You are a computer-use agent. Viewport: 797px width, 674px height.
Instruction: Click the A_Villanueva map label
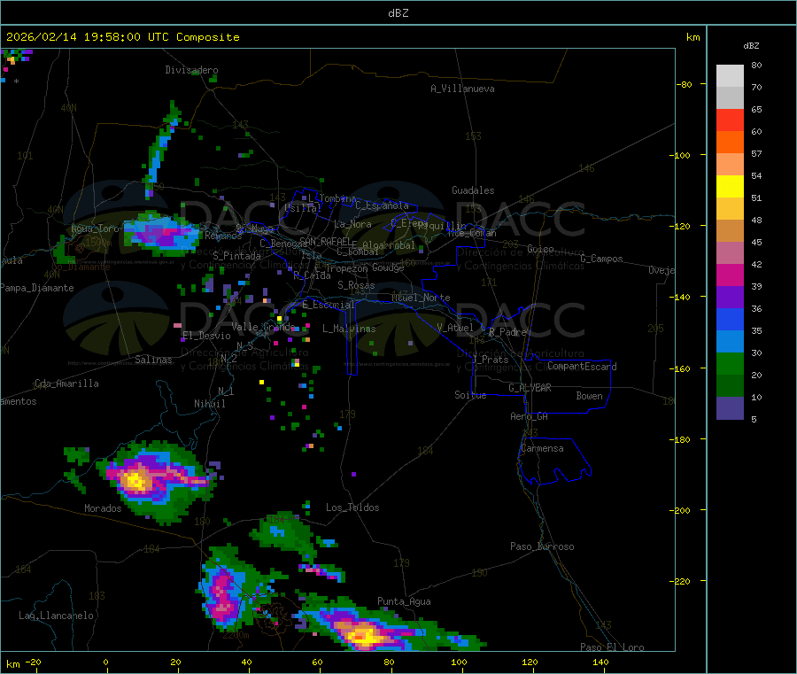(x=462, y=89)
